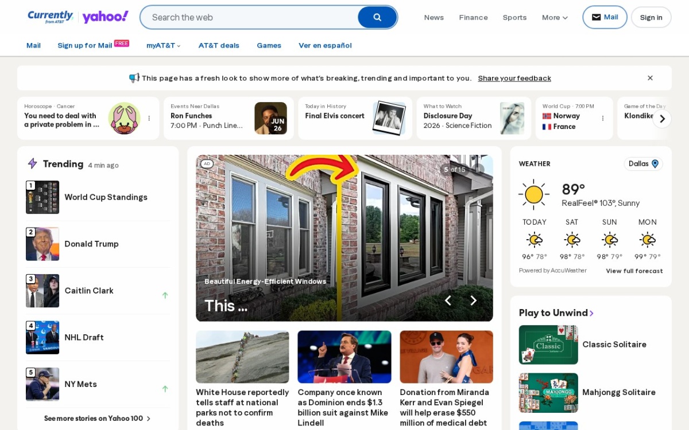Open the AT&T deals link
689x430 pixels.
tap(219, 45)
